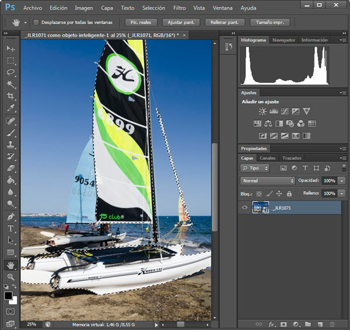
Task: Click the Rellenar pant. button
Action: 225,22
